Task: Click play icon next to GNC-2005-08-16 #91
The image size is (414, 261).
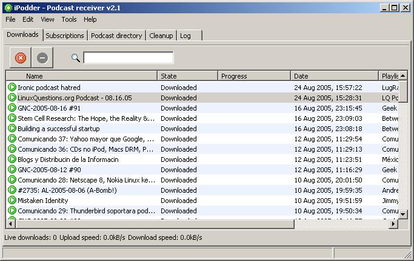Action: pyautogui.click(x=12, y=108)
